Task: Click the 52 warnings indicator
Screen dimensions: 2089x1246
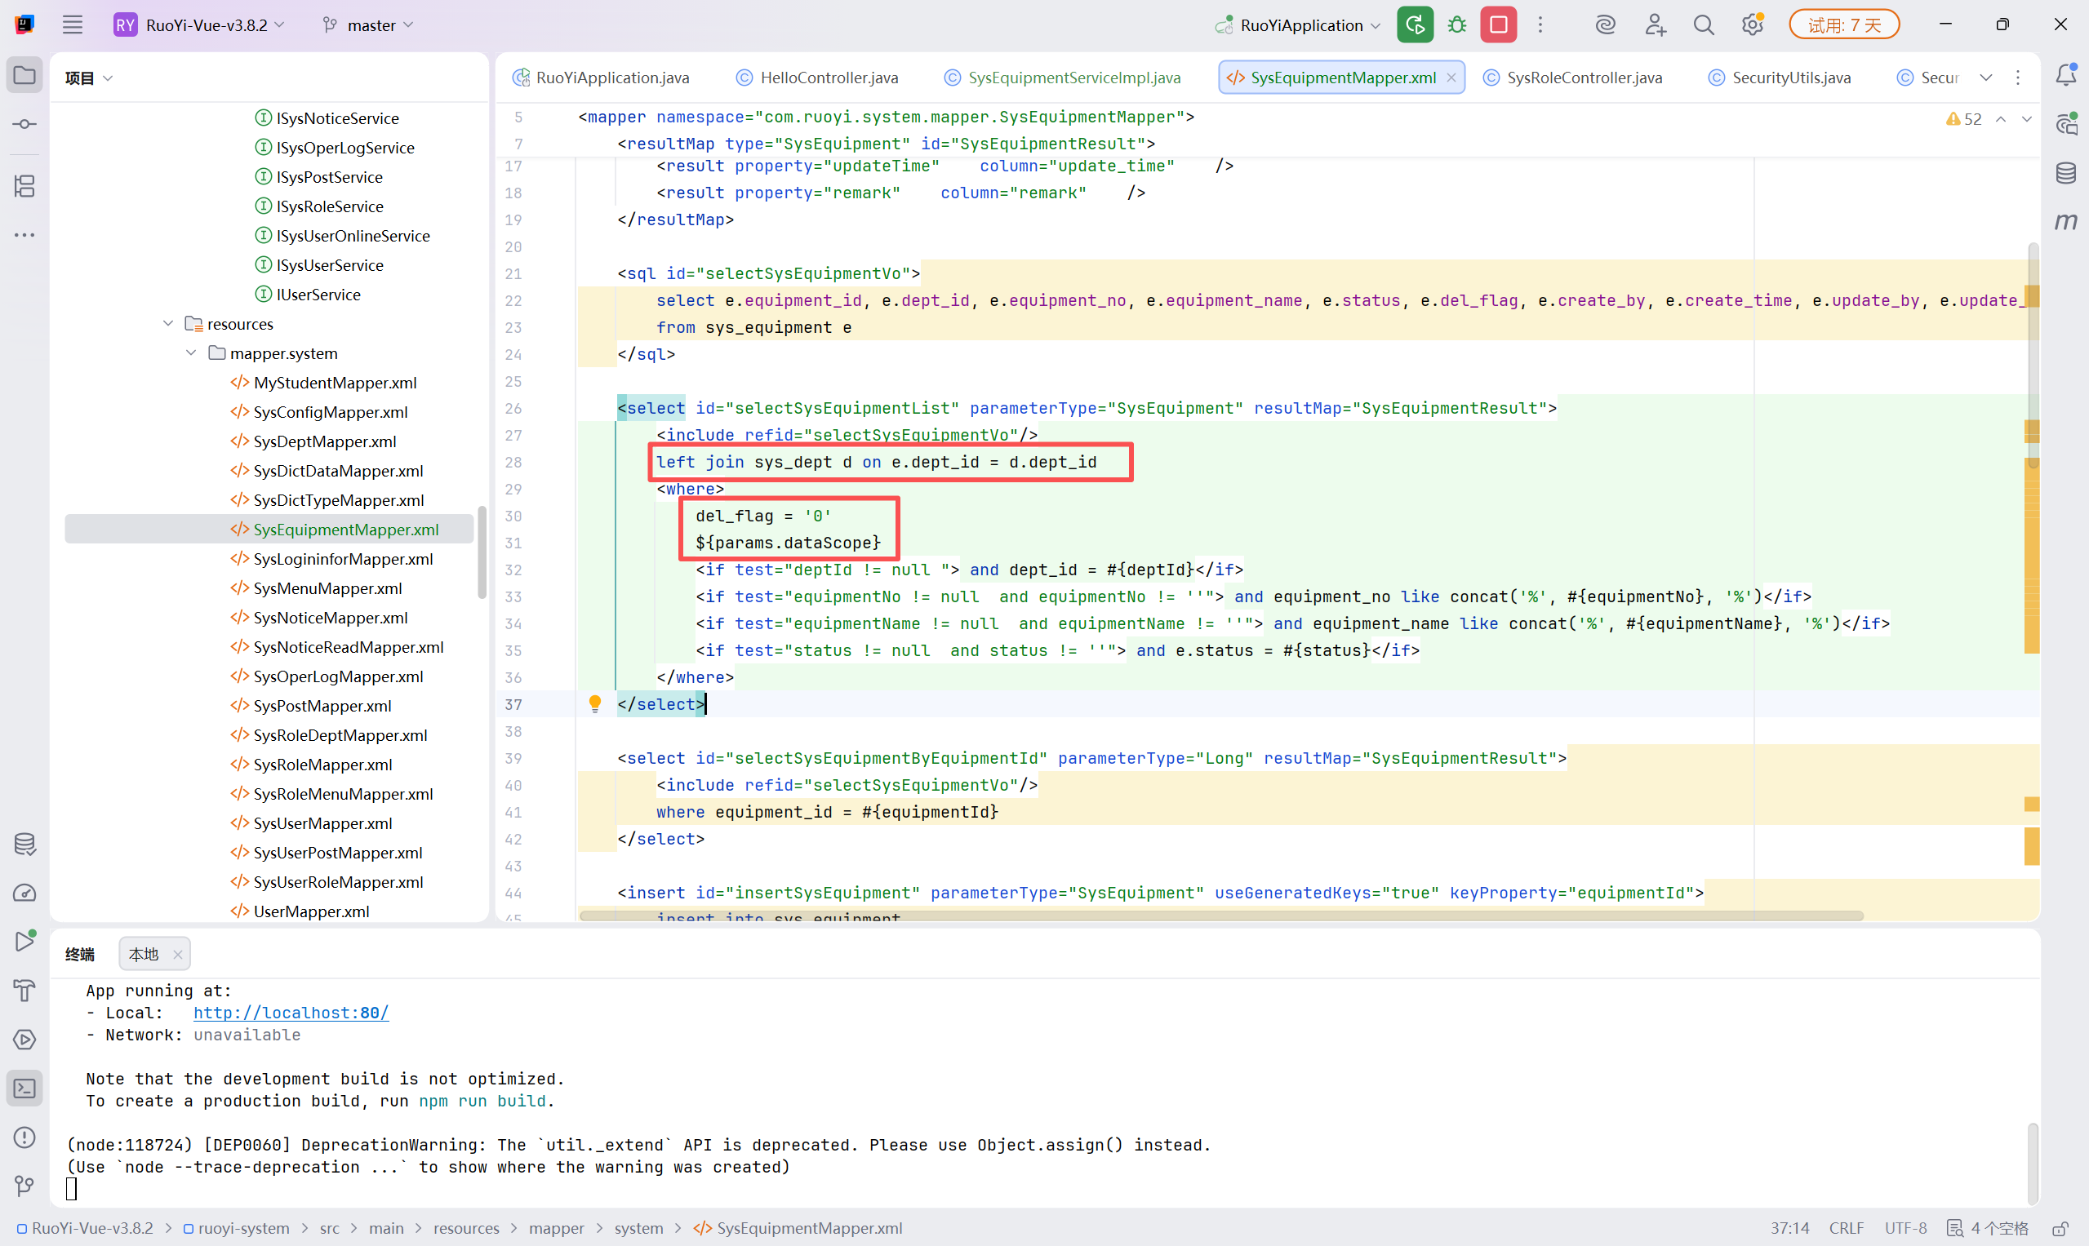Action: pos(1963,119)
